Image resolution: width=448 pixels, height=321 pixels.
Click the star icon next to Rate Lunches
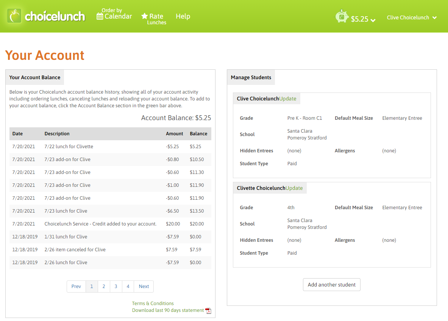(145, 16)
